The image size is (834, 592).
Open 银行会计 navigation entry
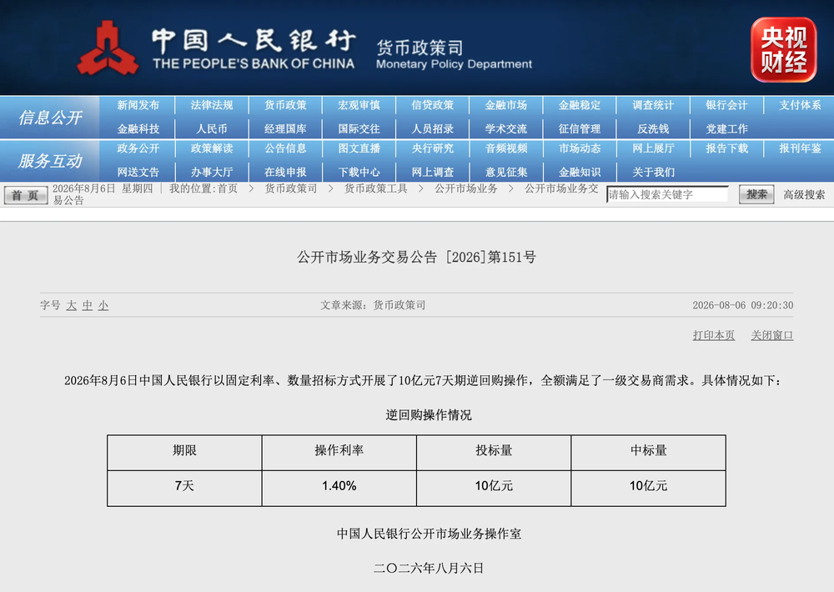726,105
